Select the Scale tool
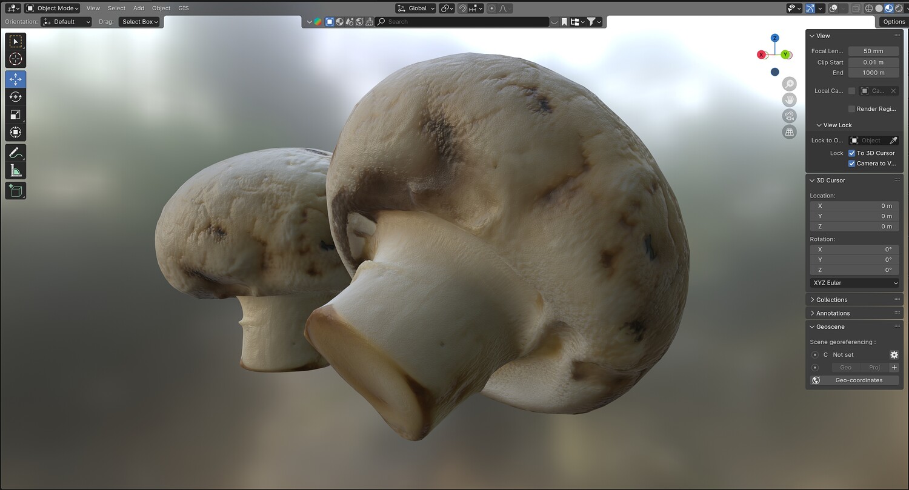This screenshot has height=490, width=909. click(x=16, y=114)
